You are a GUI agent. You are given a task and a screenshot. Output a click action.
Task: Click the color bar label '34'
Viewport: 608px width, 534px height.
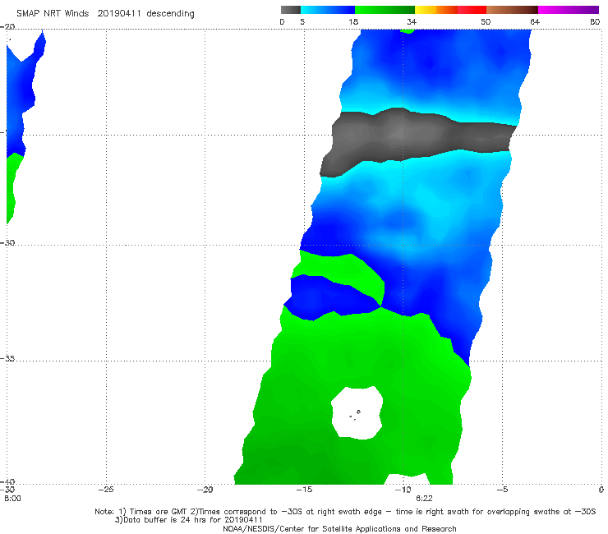412,21
